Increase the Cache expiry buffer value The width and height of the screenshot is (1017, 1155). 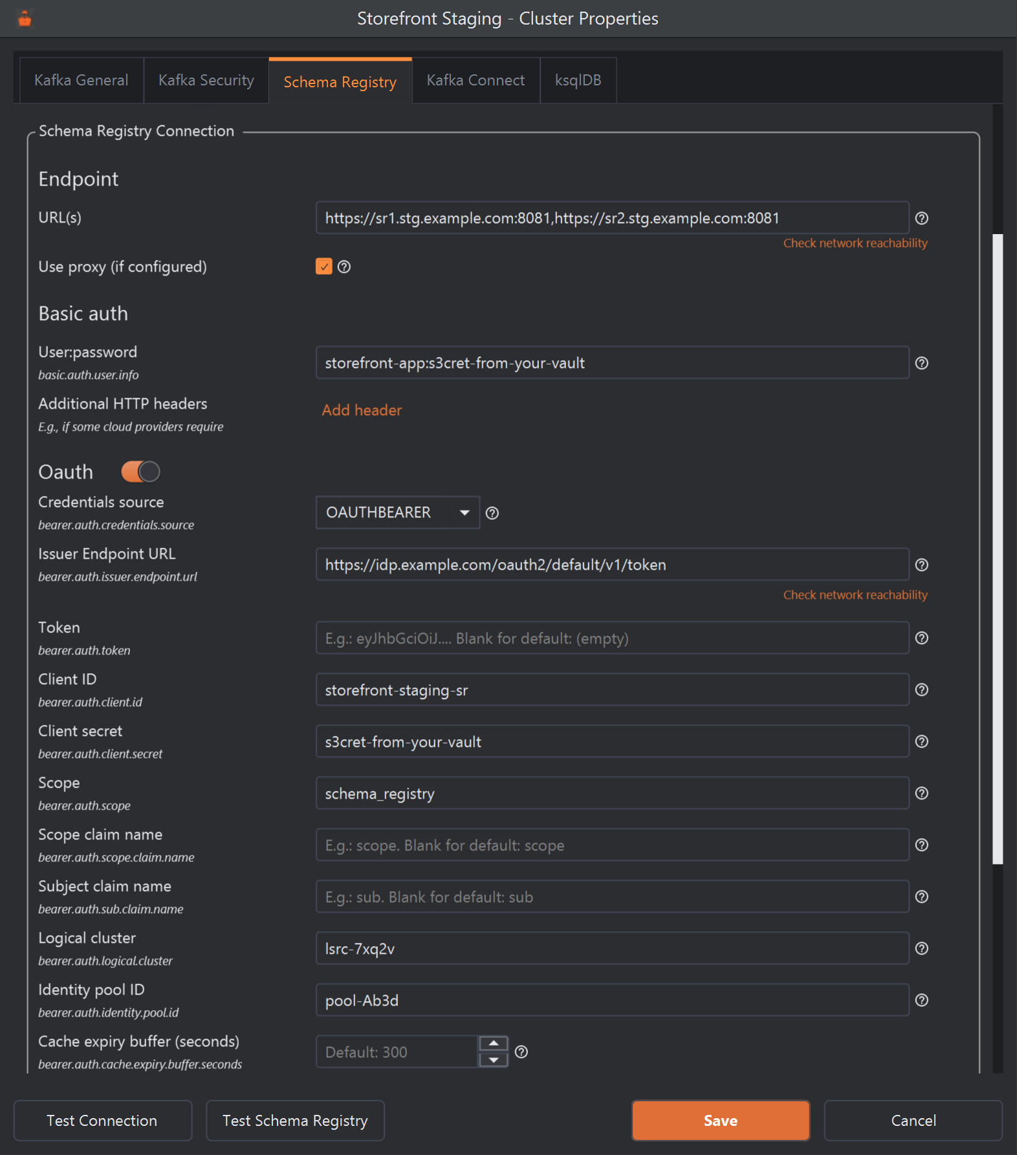(x=494, y=1043)
